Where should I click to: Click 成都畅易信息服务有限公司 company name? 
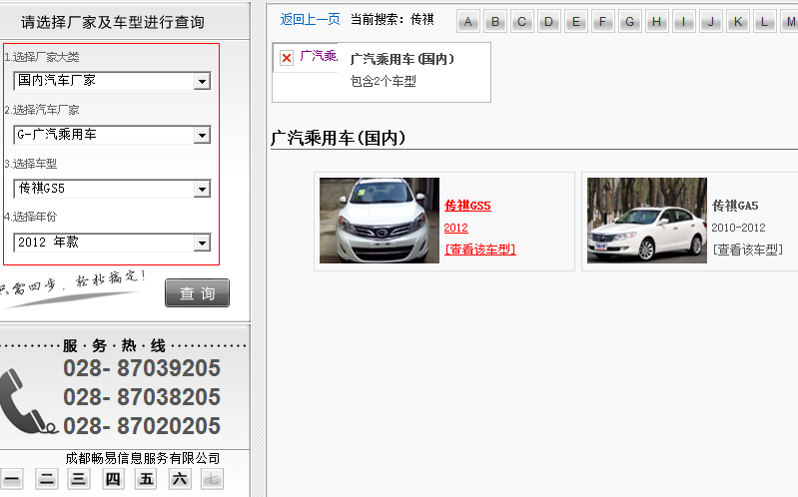[143, 458]
